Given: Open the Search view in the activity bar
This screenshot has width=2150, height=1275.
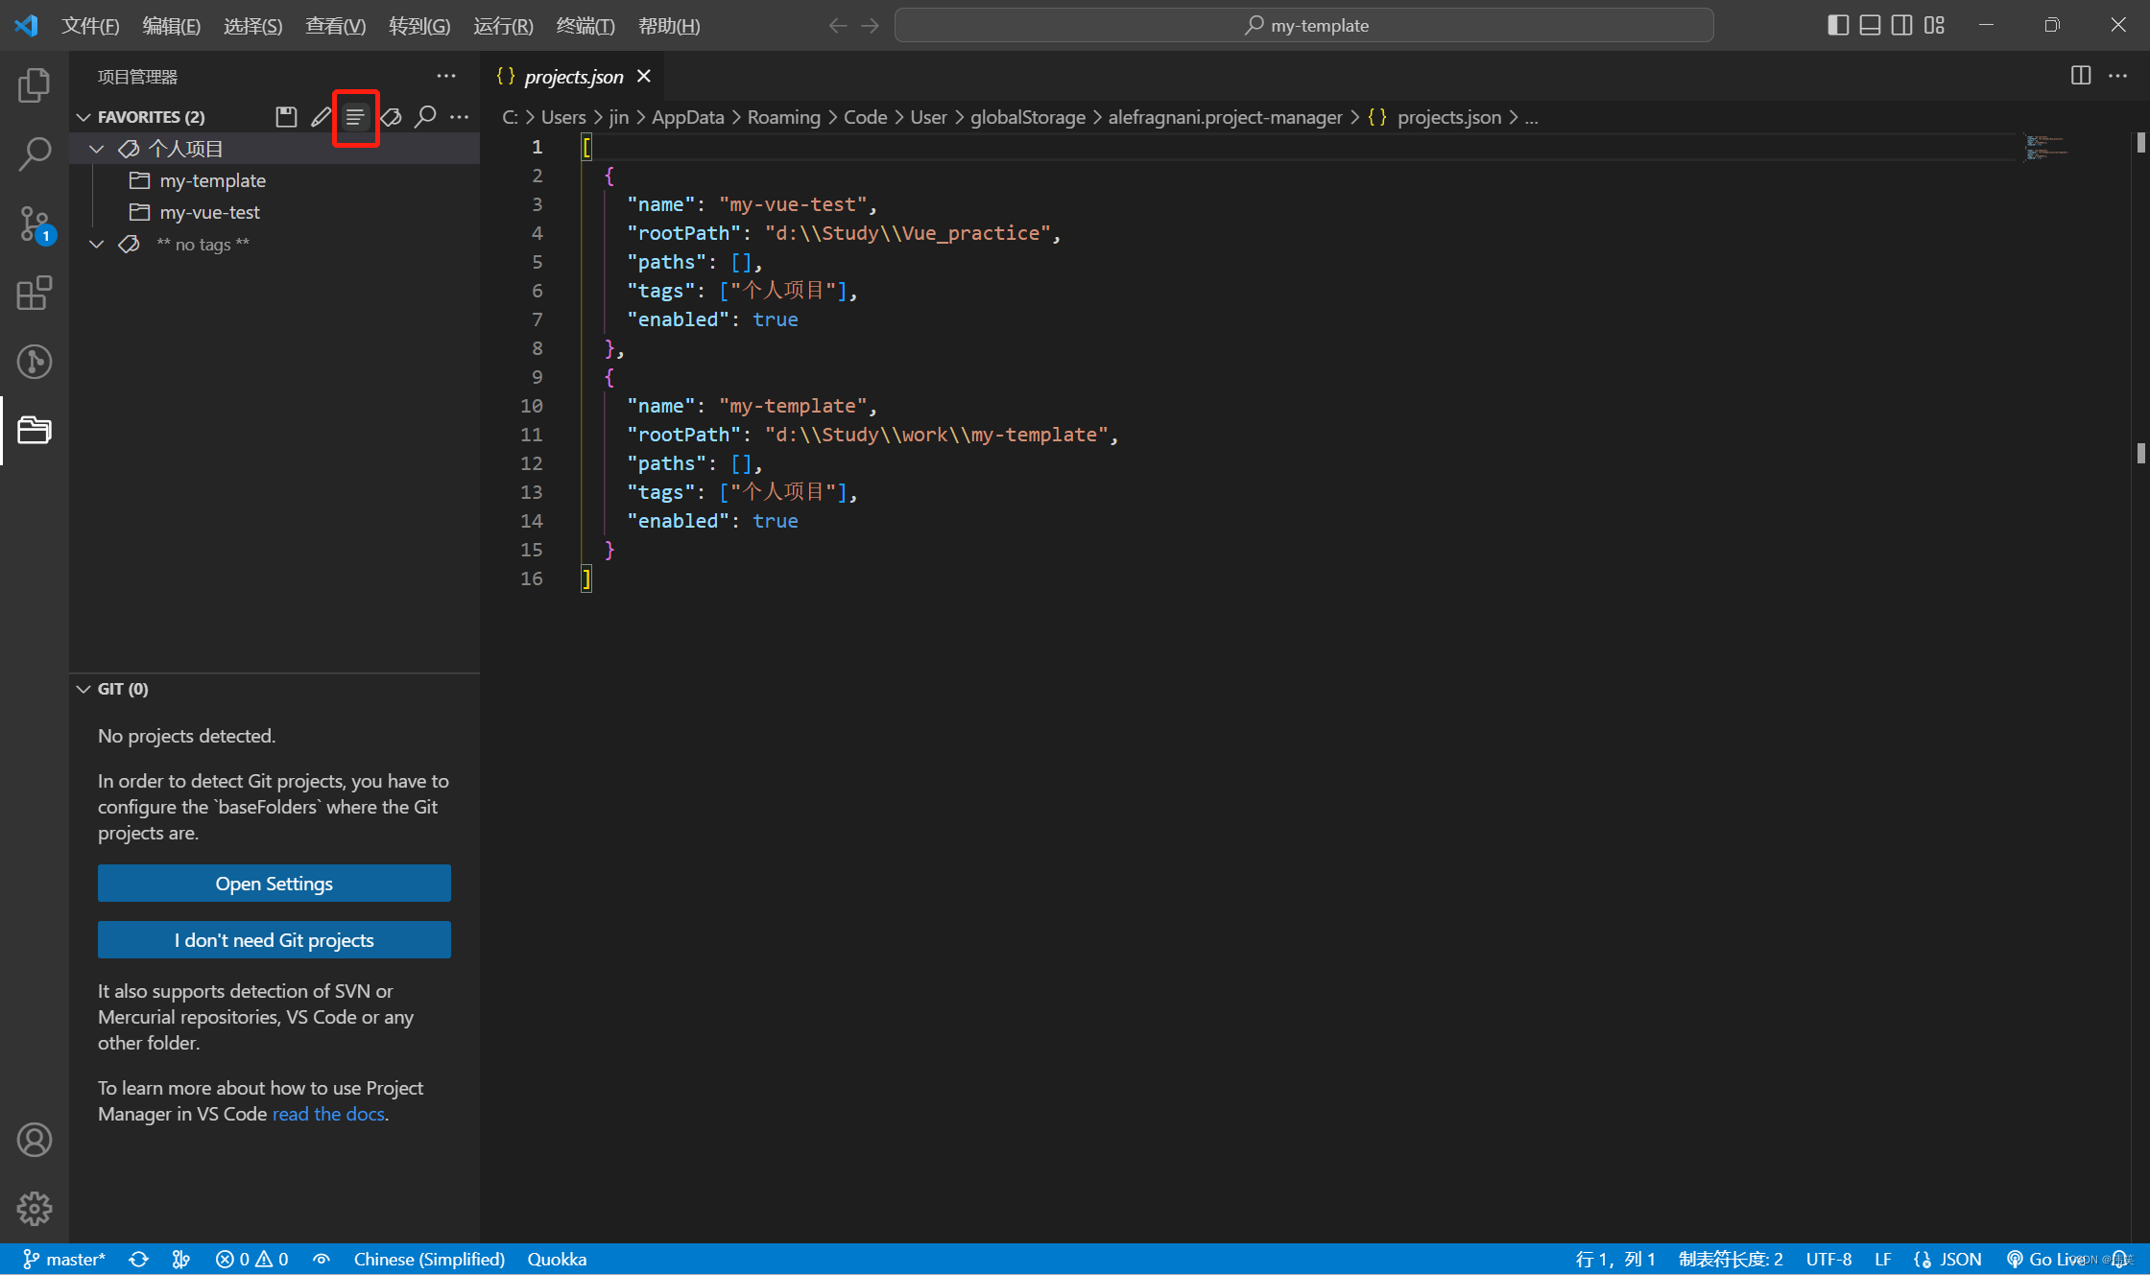Looking at the screenshot, I should pos(34,153).
